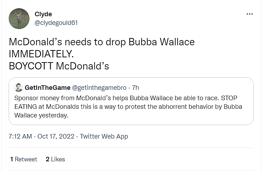Open the three-dot more options menu

coord(249,14)
